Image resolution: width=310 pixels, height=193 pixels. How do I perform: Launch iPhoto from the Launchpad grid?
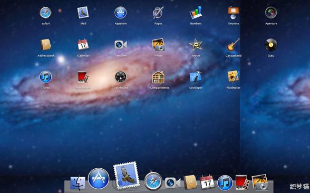click(x=158, y=45)
